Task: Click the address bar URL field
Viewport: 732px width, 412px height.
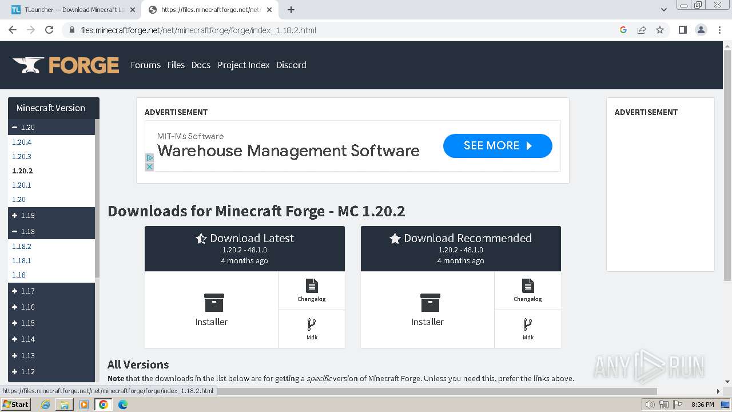Action: 343,30
